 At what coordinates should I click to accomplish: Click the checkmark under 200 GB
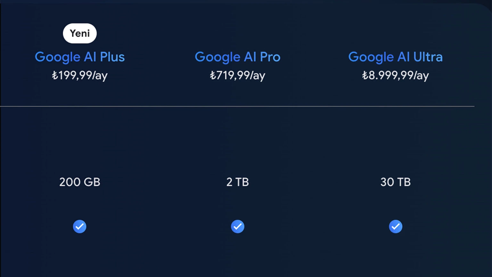[79, 227]
